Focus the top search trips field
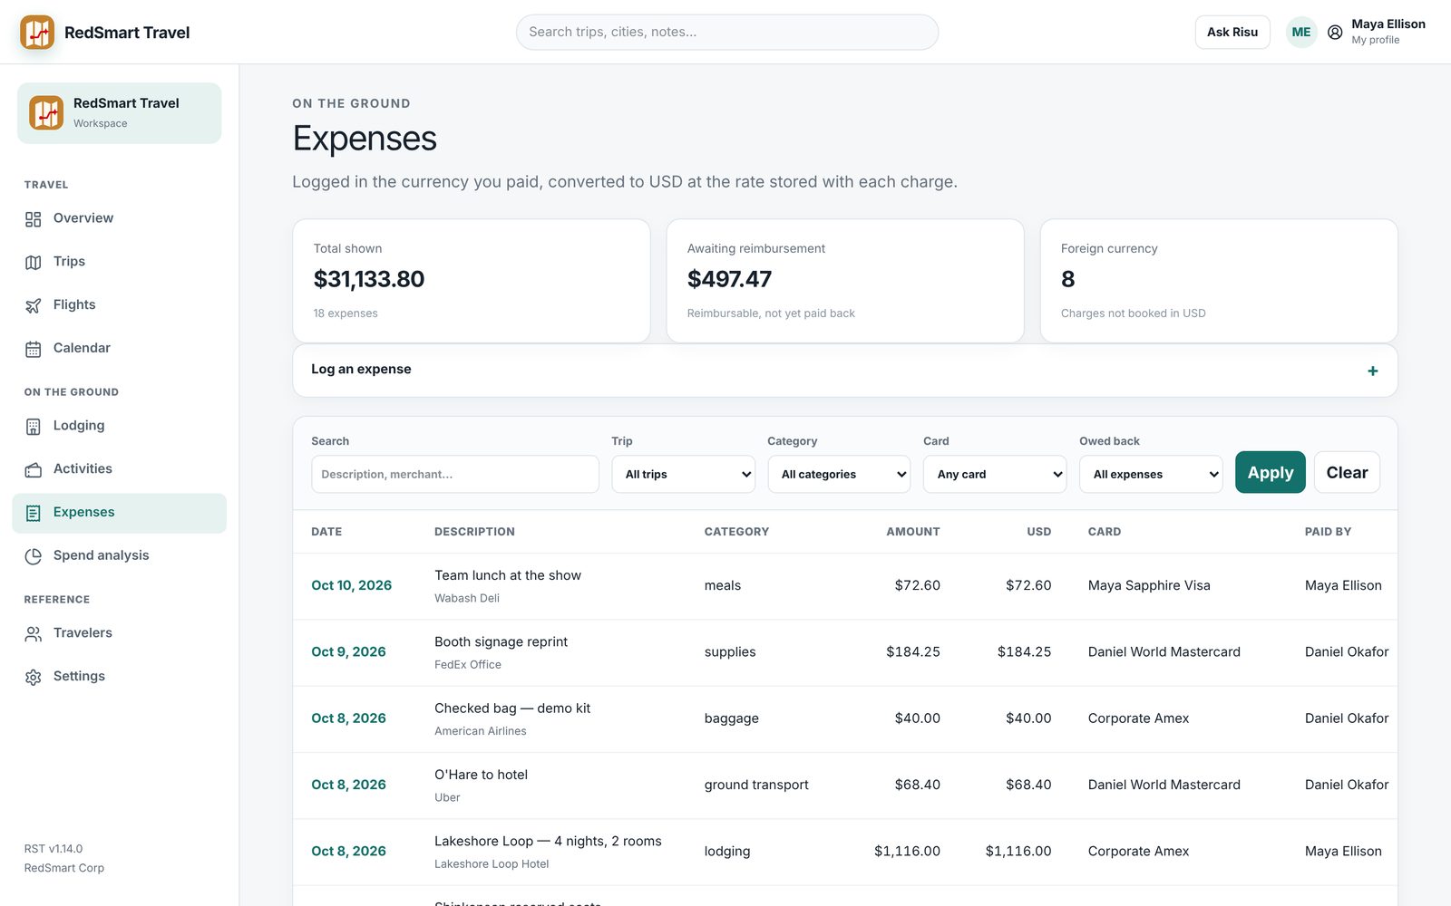 [727, 32]
